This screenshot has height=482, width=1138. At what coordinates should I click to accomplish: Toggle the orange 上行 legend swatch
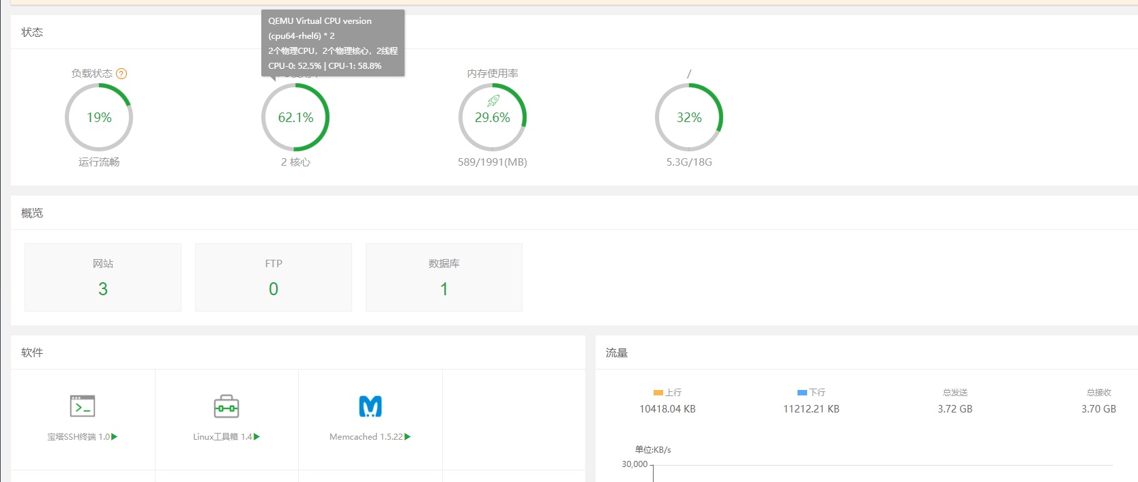coord(658,393)
